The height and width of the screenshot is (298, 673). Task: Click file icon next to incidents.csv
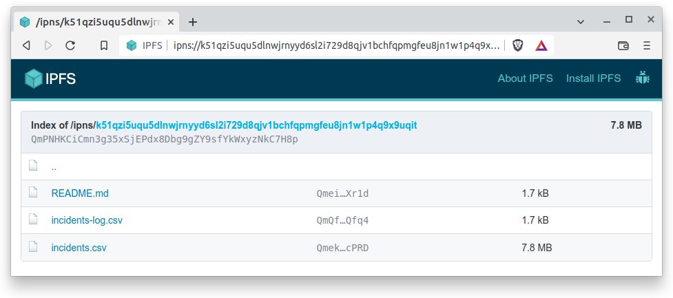(34, 246)
